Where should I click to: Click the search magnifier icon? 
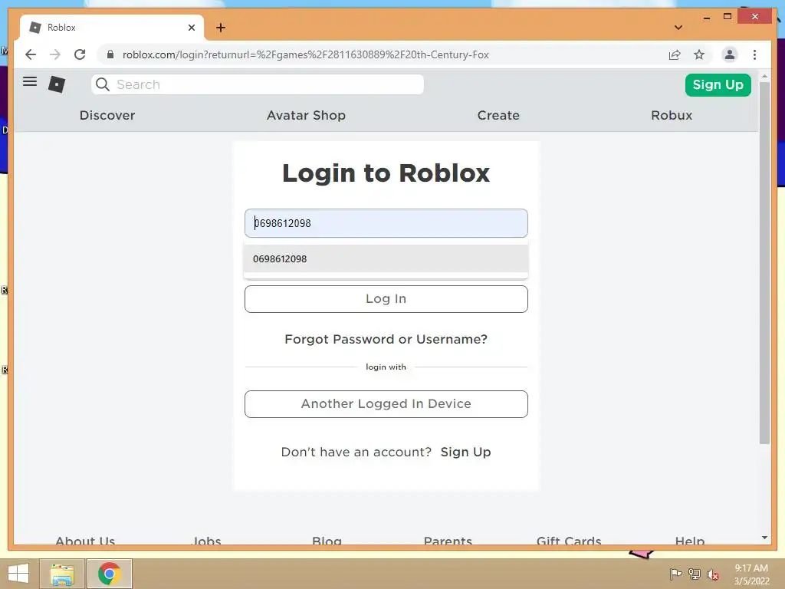[x=103, y=84]
